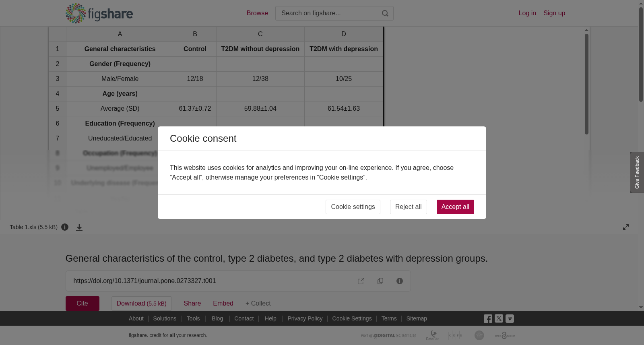This screenshot has width=644, height=345.
Task: Click the figshare logo
Action: point(99,13)
